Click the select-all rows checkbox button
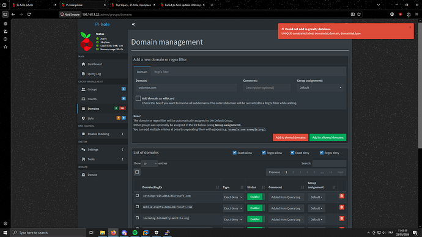 [137, 172]
